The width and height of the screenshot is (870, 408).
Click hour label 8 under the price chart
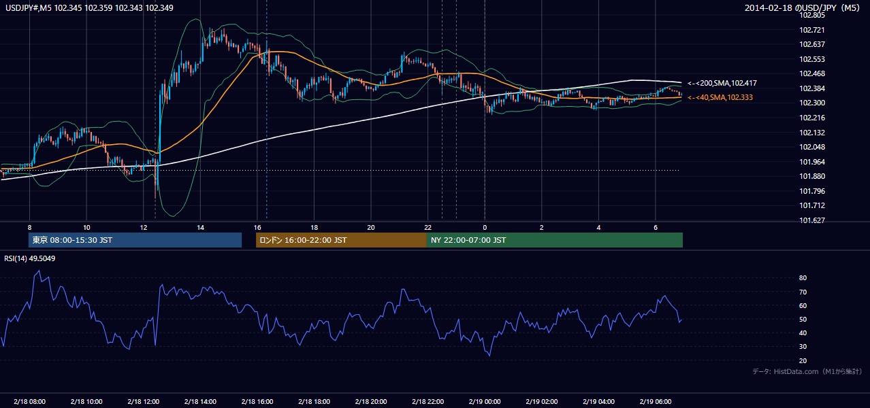click(29, 227)
